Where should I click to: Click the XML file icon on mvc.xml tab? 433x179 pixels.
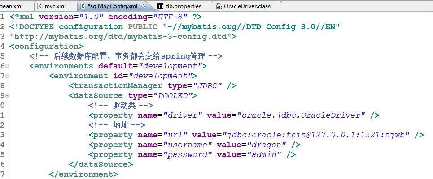40,6
